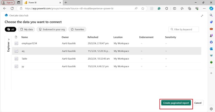
Task: Click the Create paginated report button
Action: (x=176, y=103)
